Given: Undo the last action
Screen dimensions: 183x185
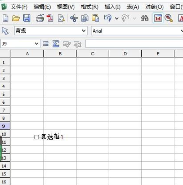Looking at the screenshot, I should pos(108,18).
